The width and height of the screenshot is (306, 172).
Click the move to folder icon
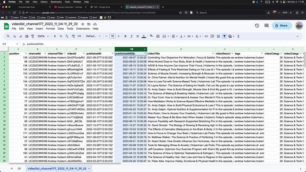[x=89, y=24]
